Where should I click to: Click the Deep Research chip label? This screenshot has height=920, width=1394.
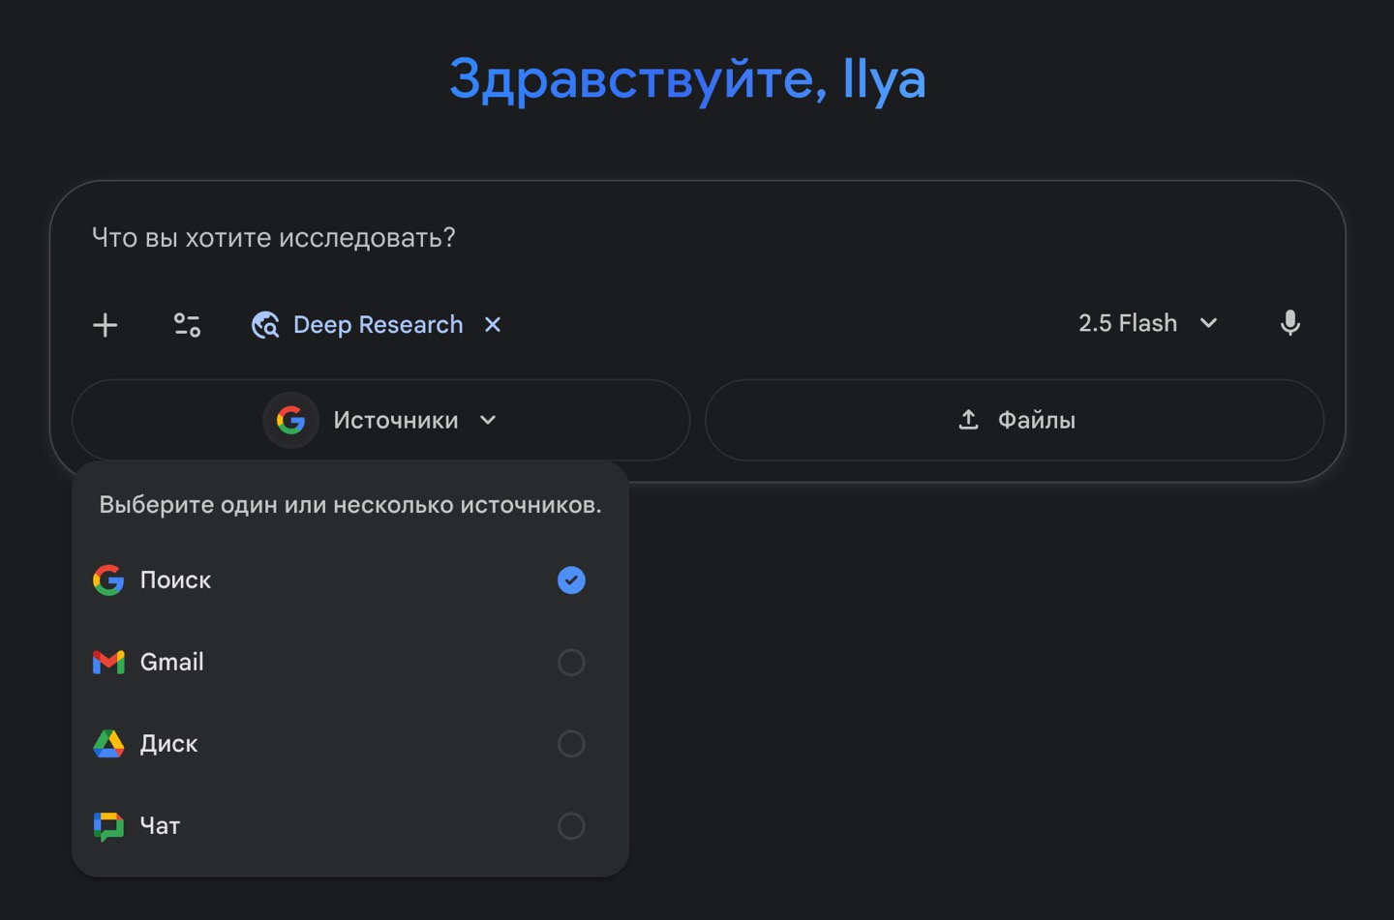378,325
